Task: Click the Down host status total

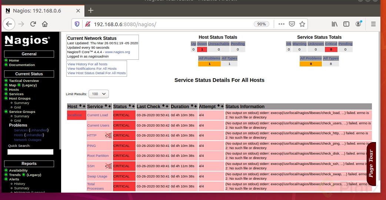Action: click(x=202, y=44)
